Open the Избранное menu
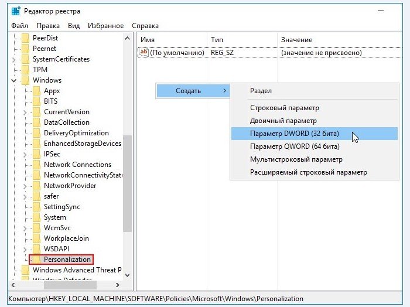Image resolution: width=410 pixels, height=307 pixels. point(105,26)
